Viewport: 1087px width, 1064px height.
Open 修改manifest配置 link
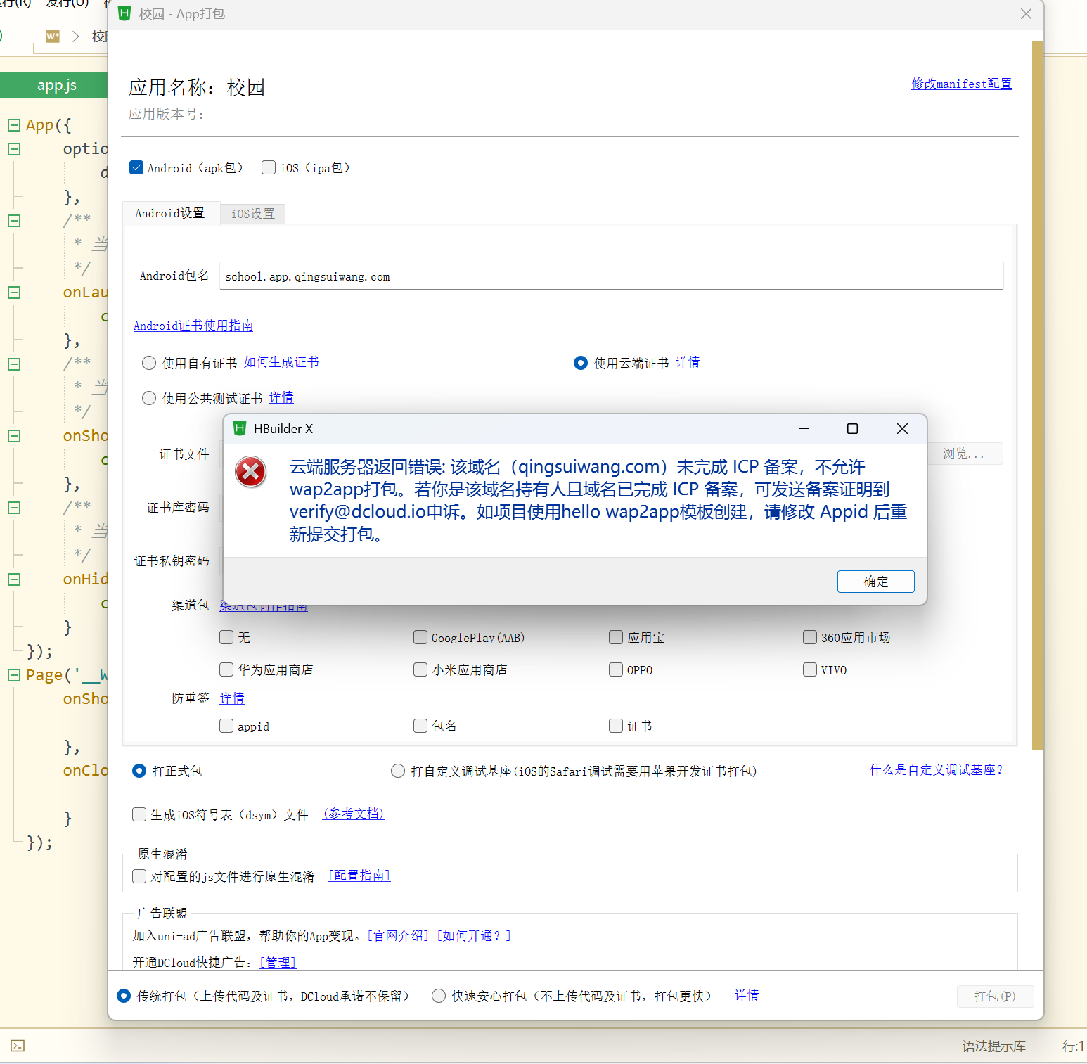(961, 84)
